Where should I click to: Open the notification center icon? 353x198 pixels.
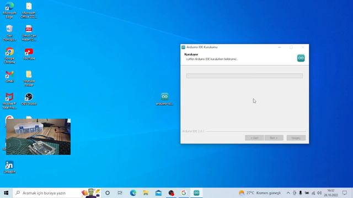(345, 193)
